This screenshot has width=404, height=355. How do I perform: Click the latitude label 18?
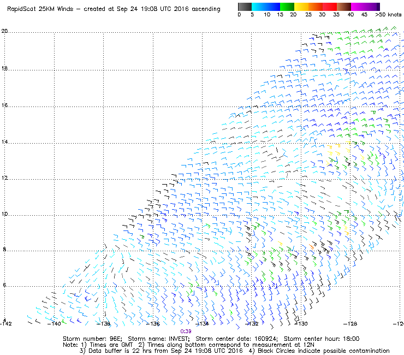point(4,69)
